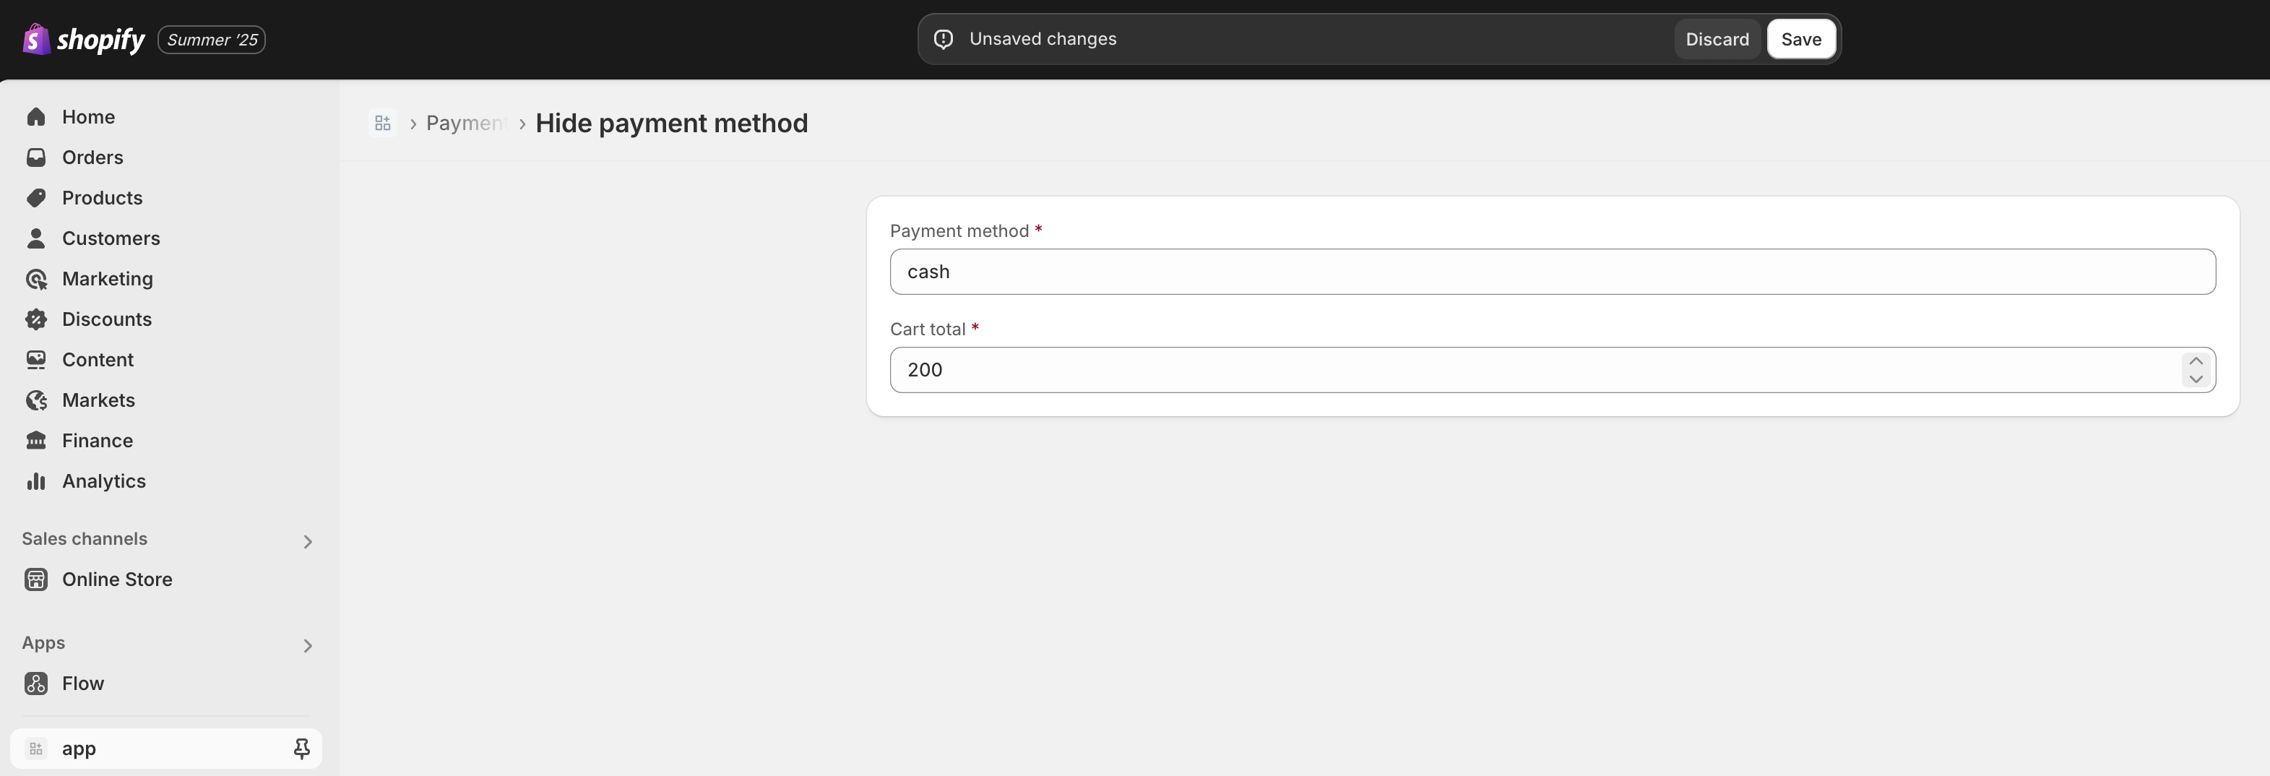2270x776 pixels.
Task: Open the Orders section
Action: pos(92,158)
